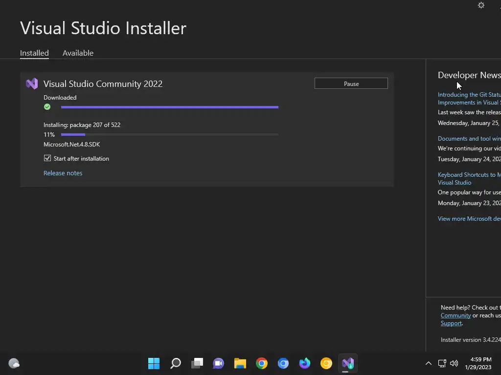Click the Visual Studio Installer heading

pos(103,28)
